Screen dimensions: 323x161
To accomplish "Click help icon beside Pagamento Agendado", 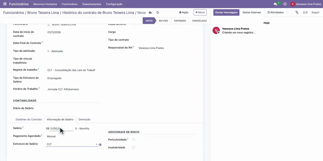I will 42,135.
